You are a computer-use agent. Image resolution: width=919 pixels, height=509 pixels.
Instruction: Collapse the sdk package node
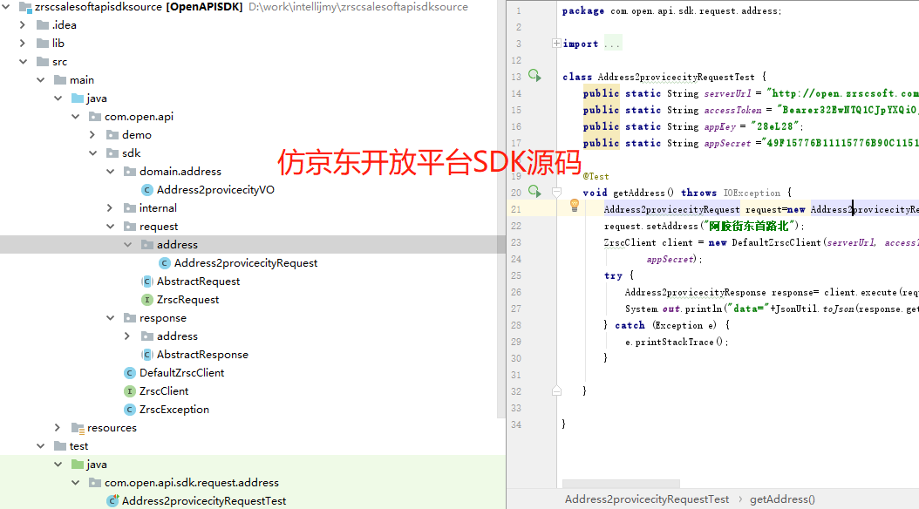pyautogui.click(x=92, y=153)
